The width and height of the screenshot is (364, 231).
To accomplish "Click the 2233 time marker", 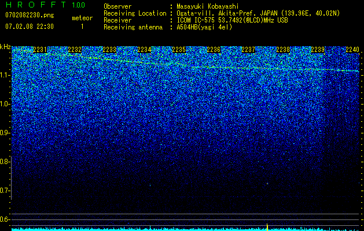I will pyautogui.click(x=109, y=50).
